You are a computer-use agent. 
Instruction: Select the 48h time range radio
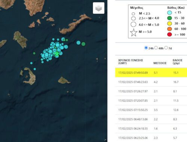pos(156,48)
